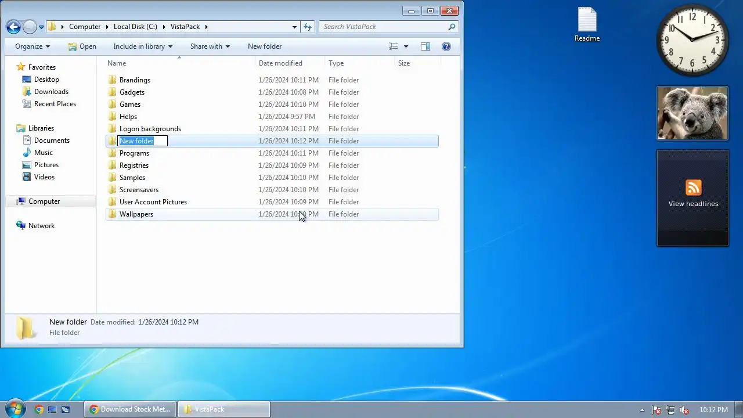Image resolution: width=743 pixels, height=418 pixels.
Task: Open the view options dropdown arrow
Action: pos(406,46)
